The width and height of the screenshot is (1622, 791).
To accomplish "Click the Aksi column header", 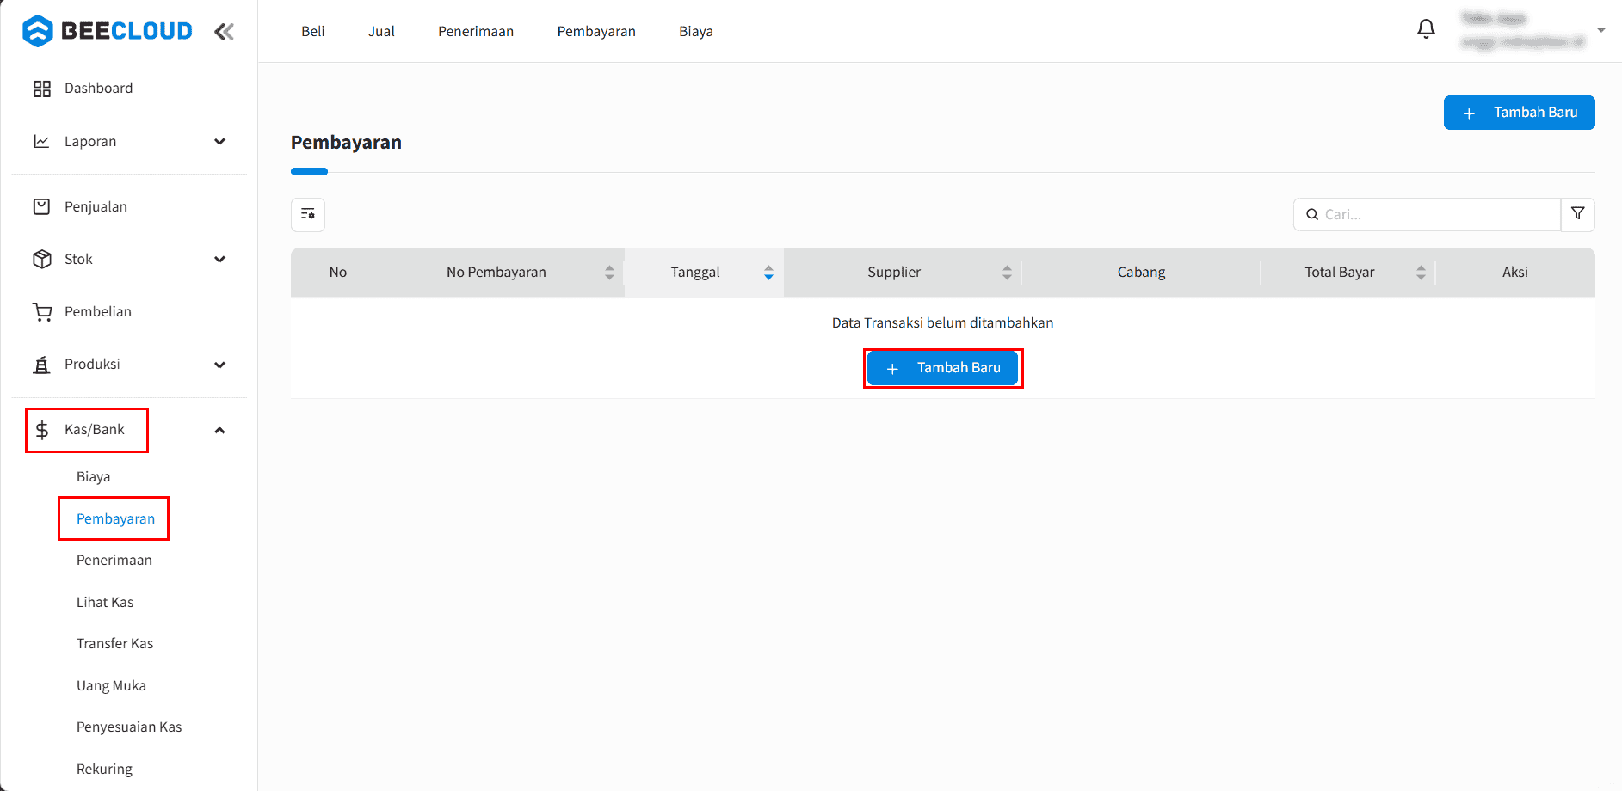I will click(1515, 272).
